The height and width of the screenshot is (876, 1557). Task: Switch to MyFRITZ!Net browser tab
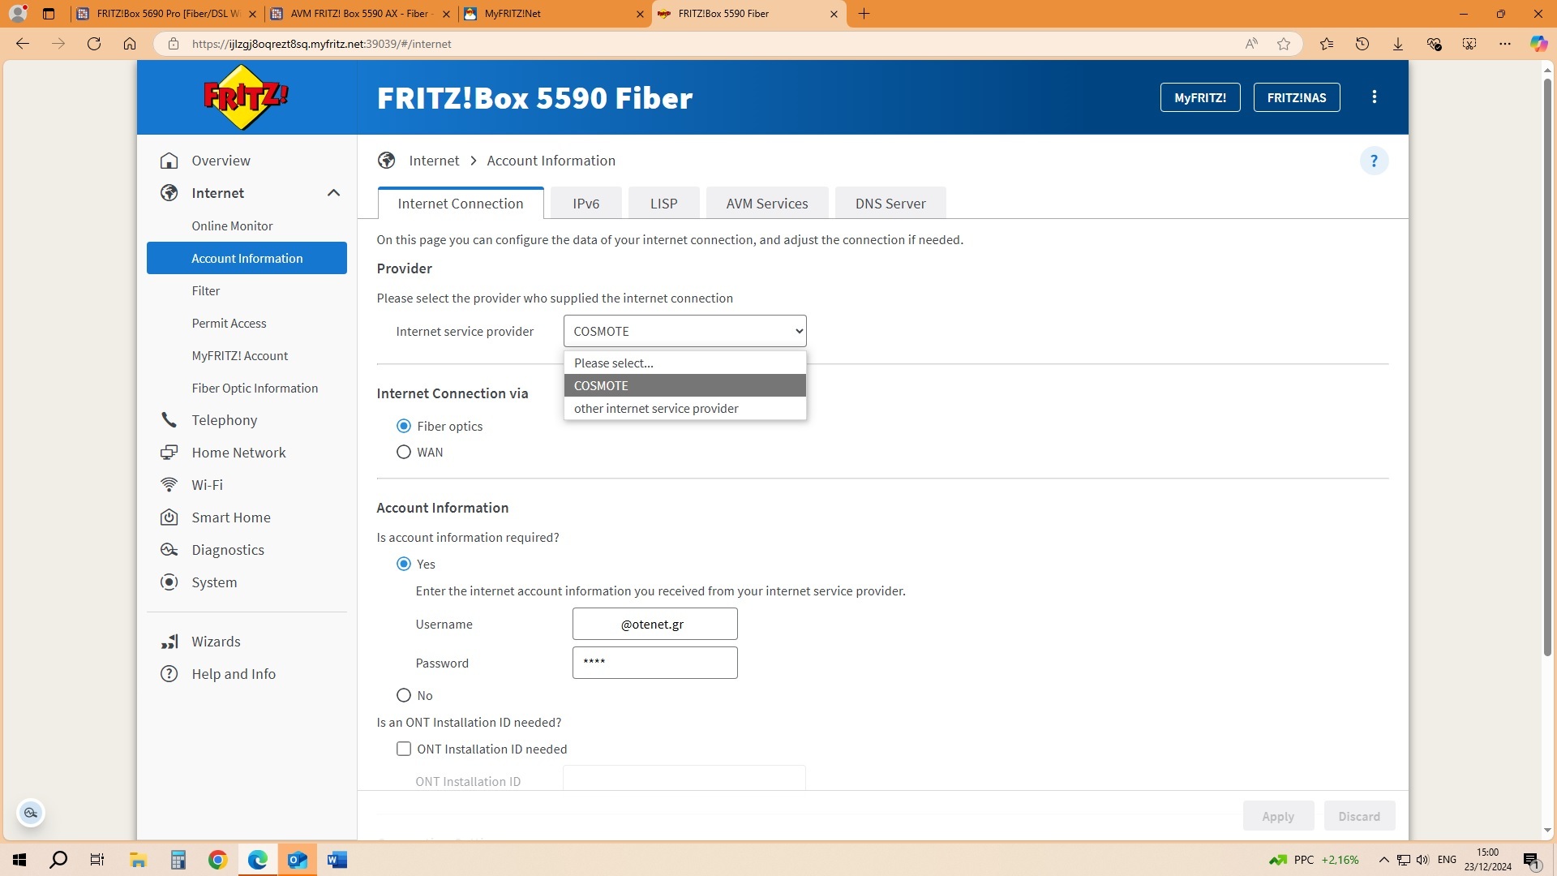coord(553,14)
